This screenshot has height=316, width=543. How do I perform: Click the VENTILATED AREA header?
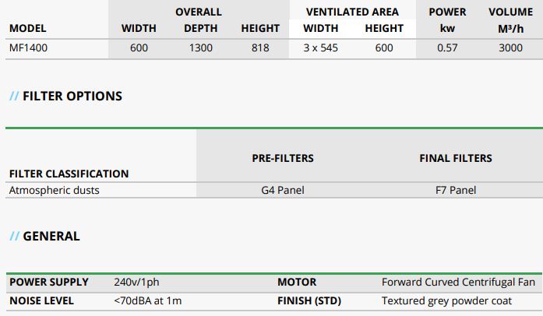(352, 12)
